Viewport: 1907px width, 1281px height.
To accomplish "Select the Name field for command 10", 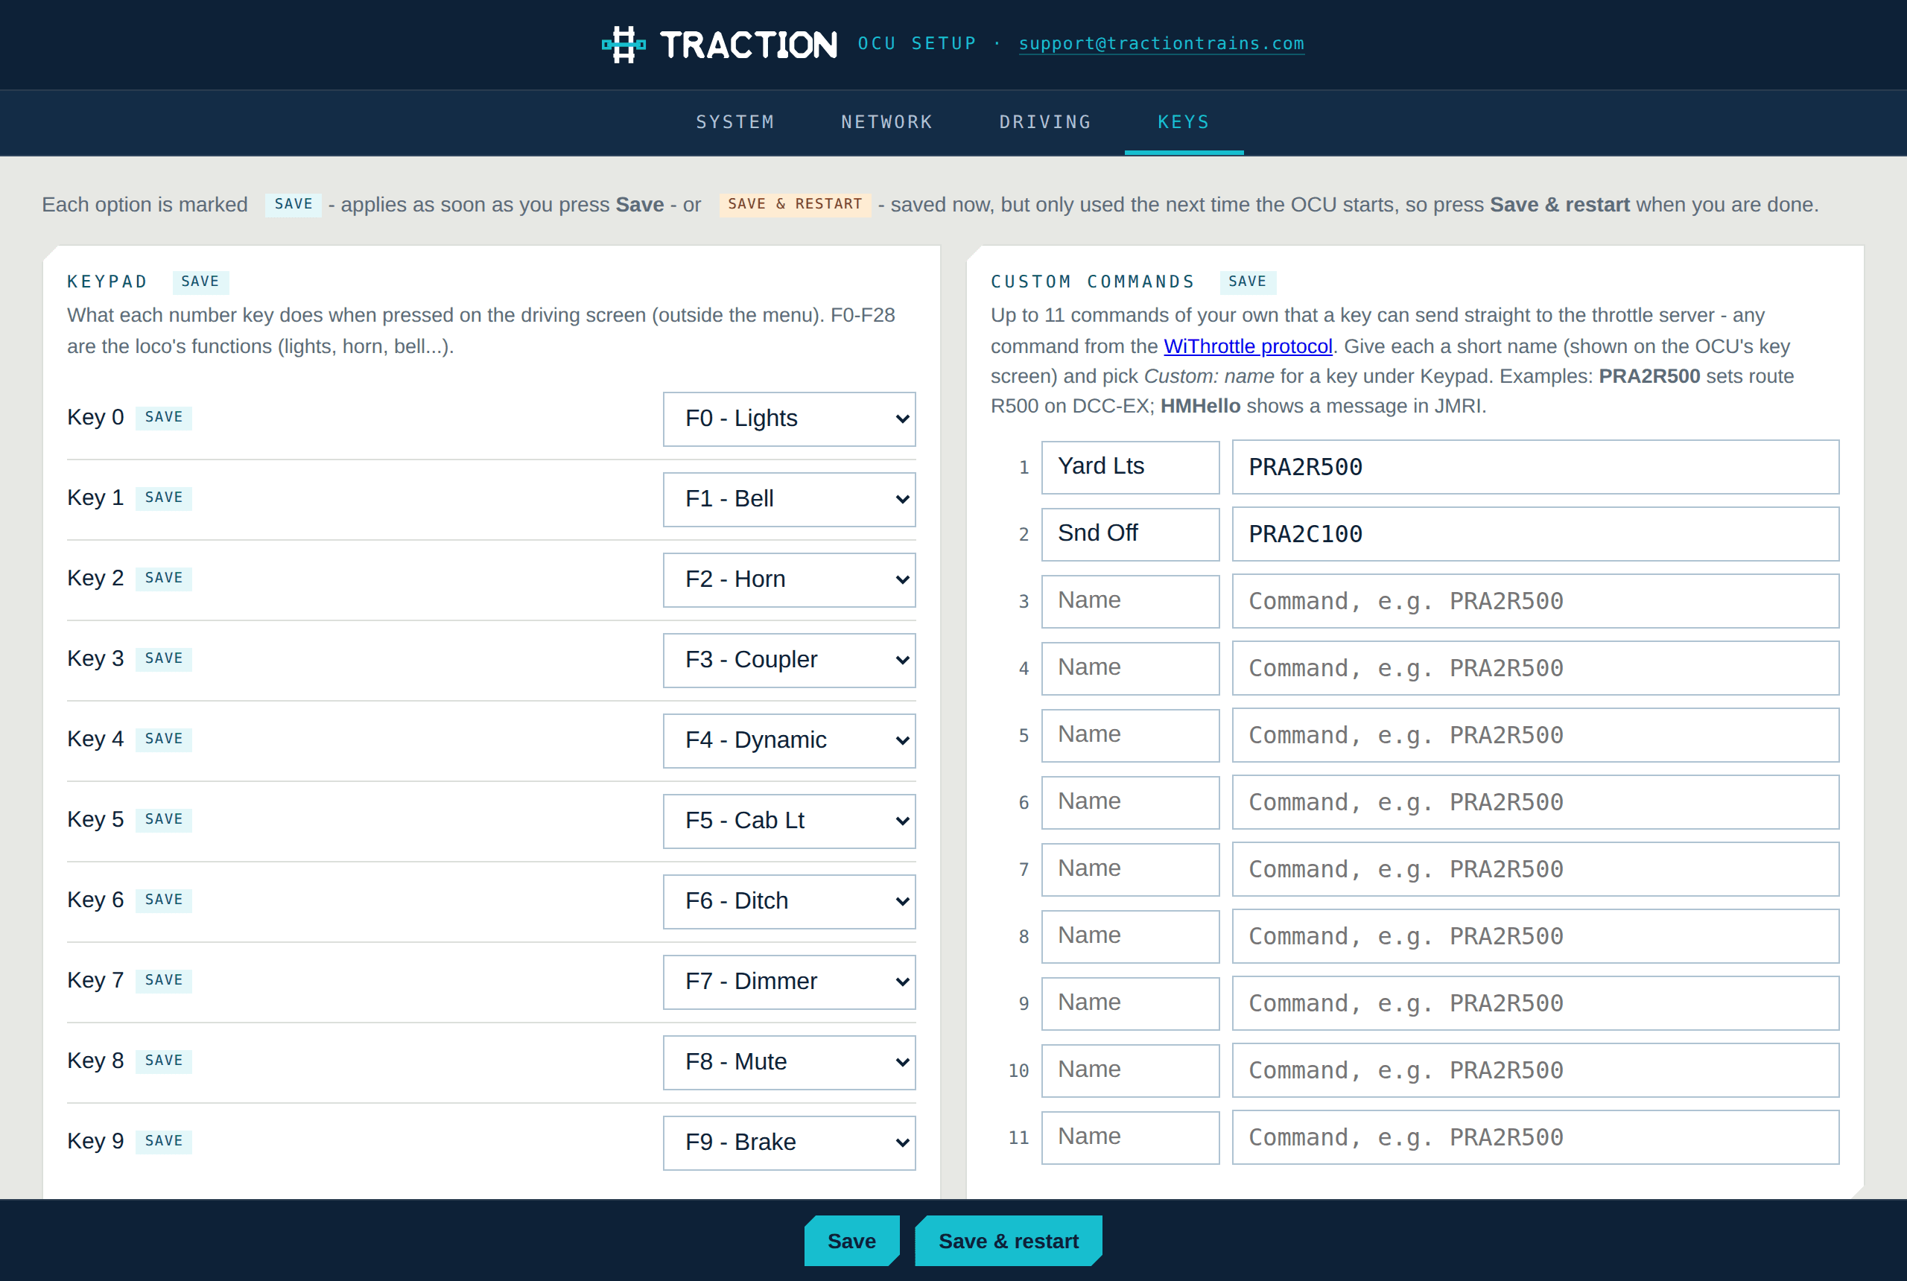I will coord(1130,1069).
